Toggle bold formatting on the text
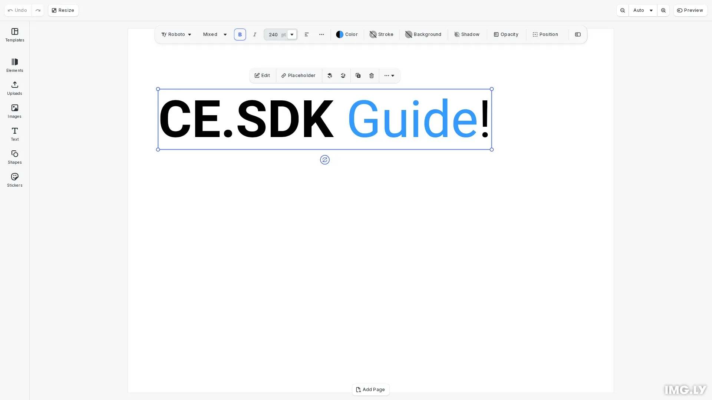 click(240, 34)
